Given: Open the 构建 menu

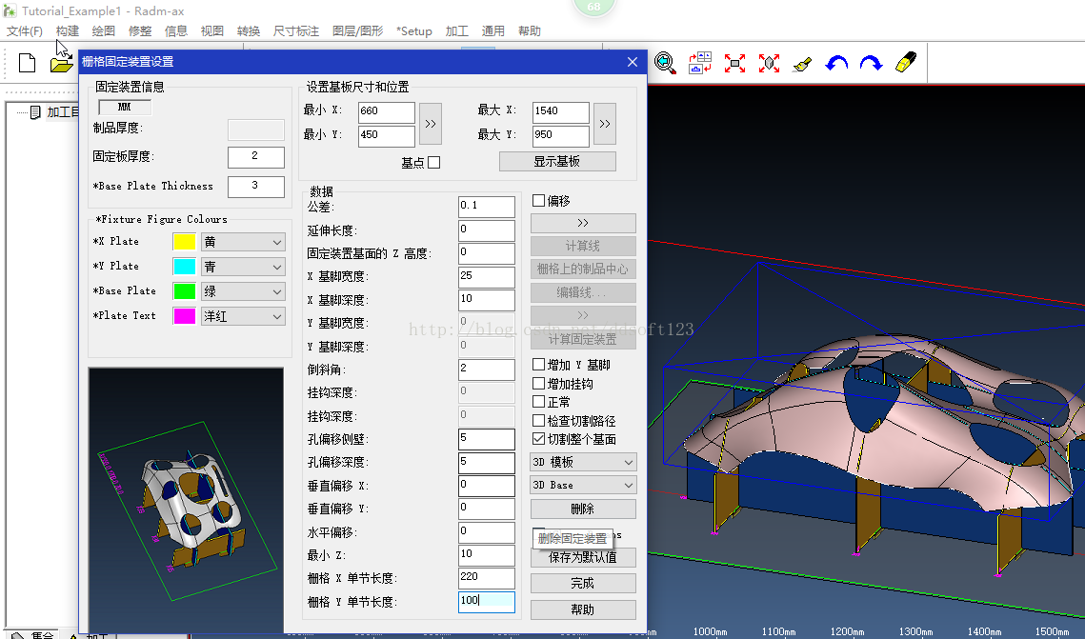Looking at the screenshot, I should point(67,31).
